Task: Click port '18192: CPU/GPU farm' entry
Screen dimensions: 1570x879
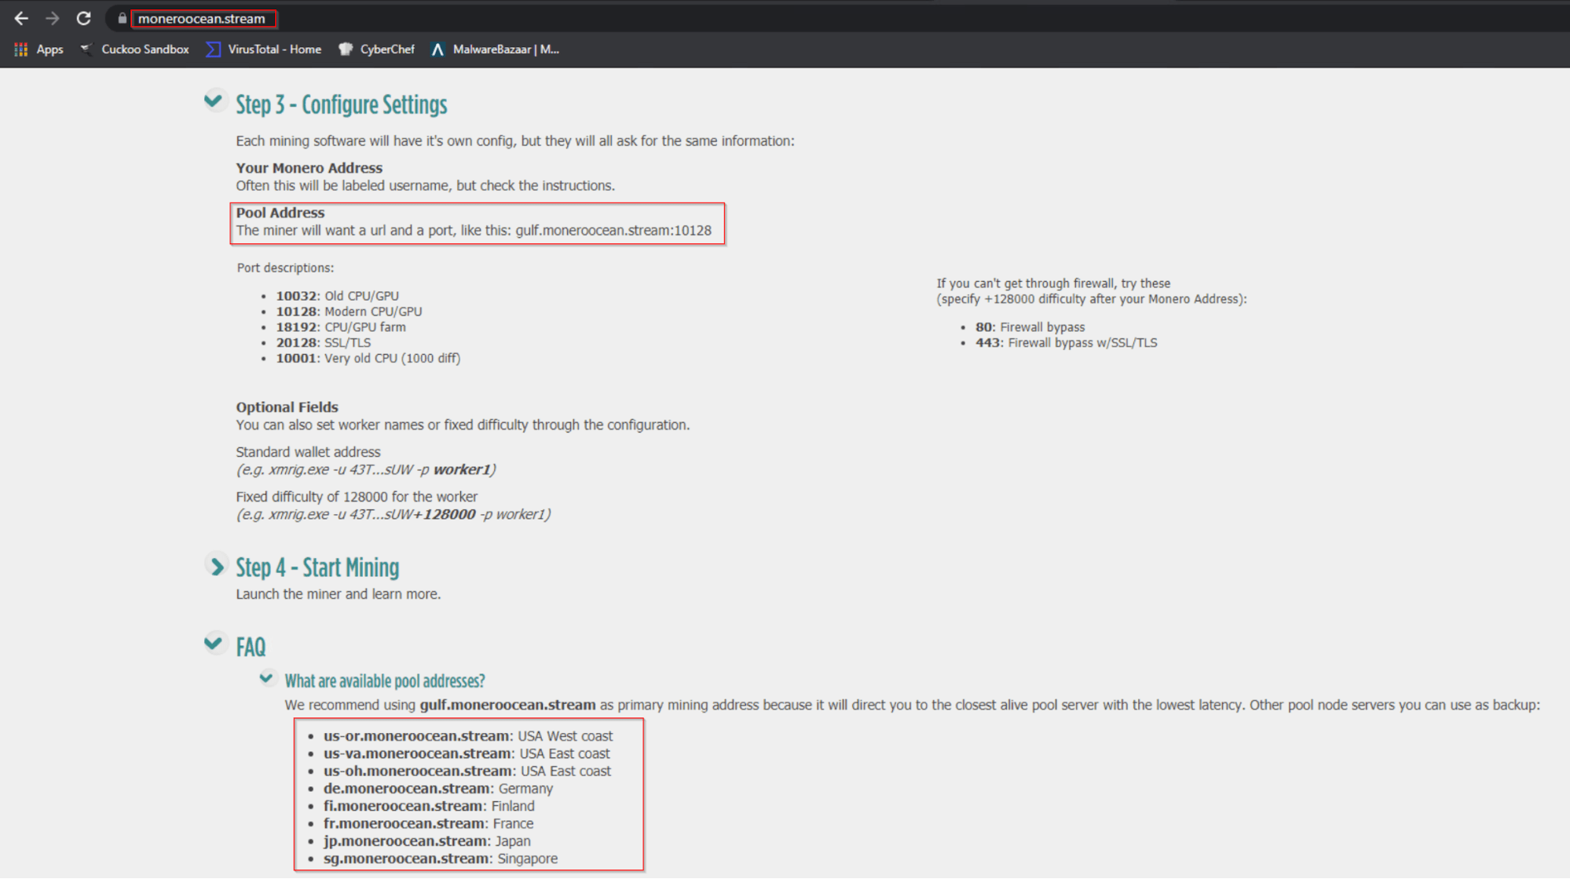Action: (341, 327)
